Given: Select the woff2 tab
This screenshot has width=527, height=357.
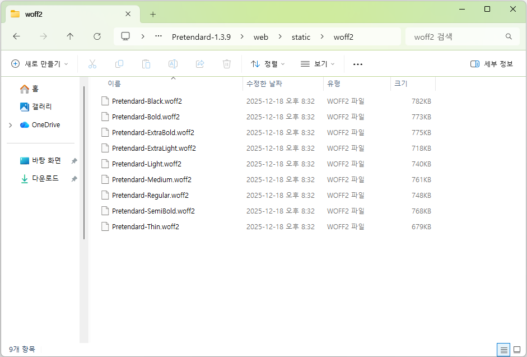Looking at the screenshot, I should point(73,14).
